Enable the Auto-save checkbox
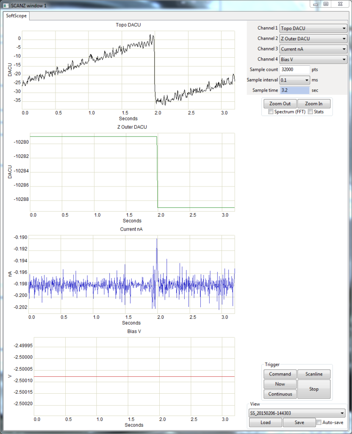This screenshot has width=352, height=434. coord(319,423)
